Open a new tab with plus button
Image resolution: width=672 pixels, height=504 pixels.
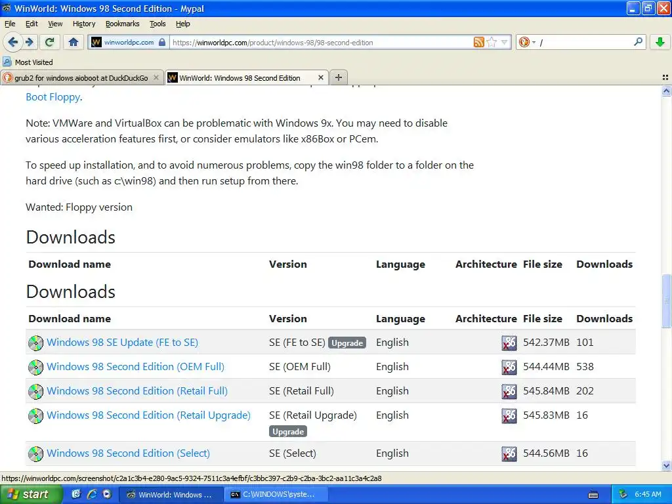point(339,77)
